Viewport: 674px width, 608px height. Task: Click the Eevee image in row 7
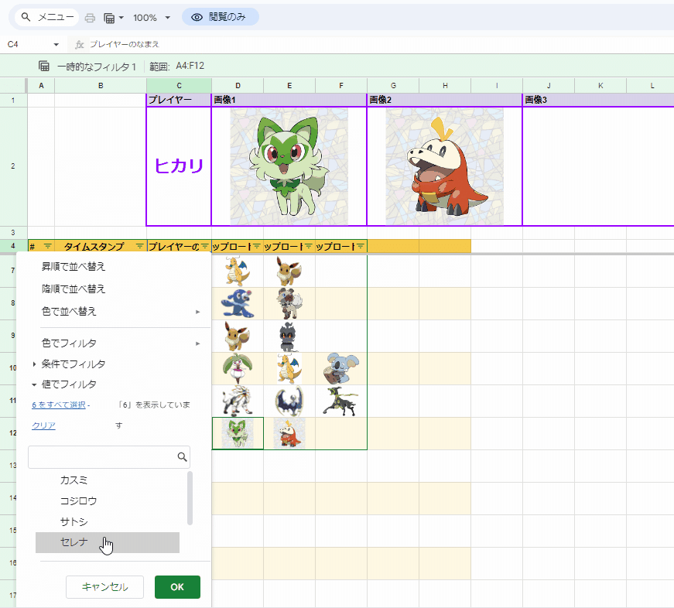pos(289,272)
